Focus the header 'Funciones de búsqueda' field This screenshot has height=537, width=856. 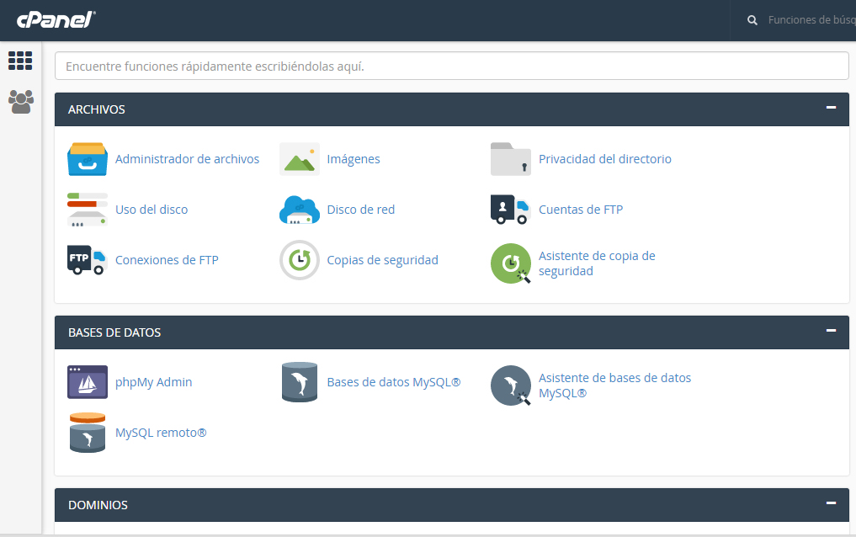tap(811, 20)
